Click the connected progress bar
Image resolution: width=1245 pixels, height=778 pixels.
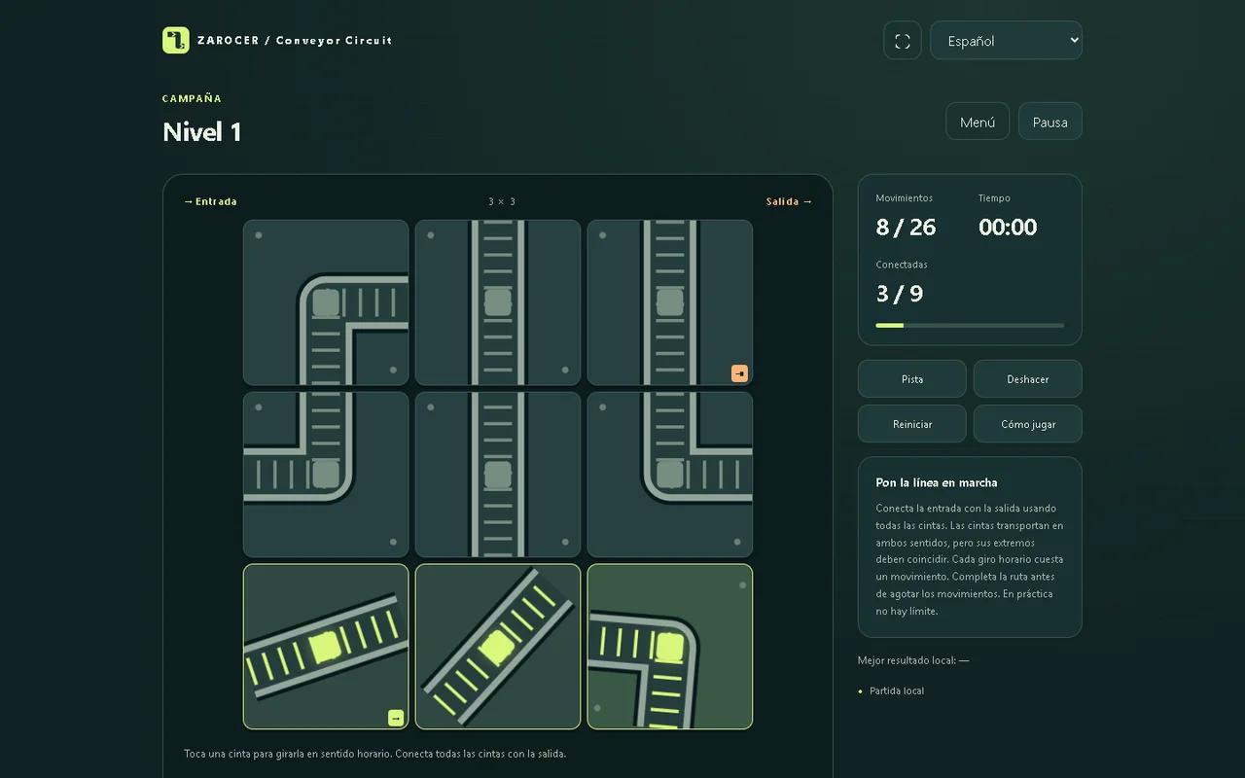(x=970, y=326)
